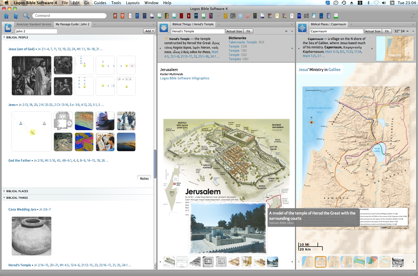418x276 pixels.
Task: Open the Add dropdown in Passage Guide
Action: click(149, 31)
